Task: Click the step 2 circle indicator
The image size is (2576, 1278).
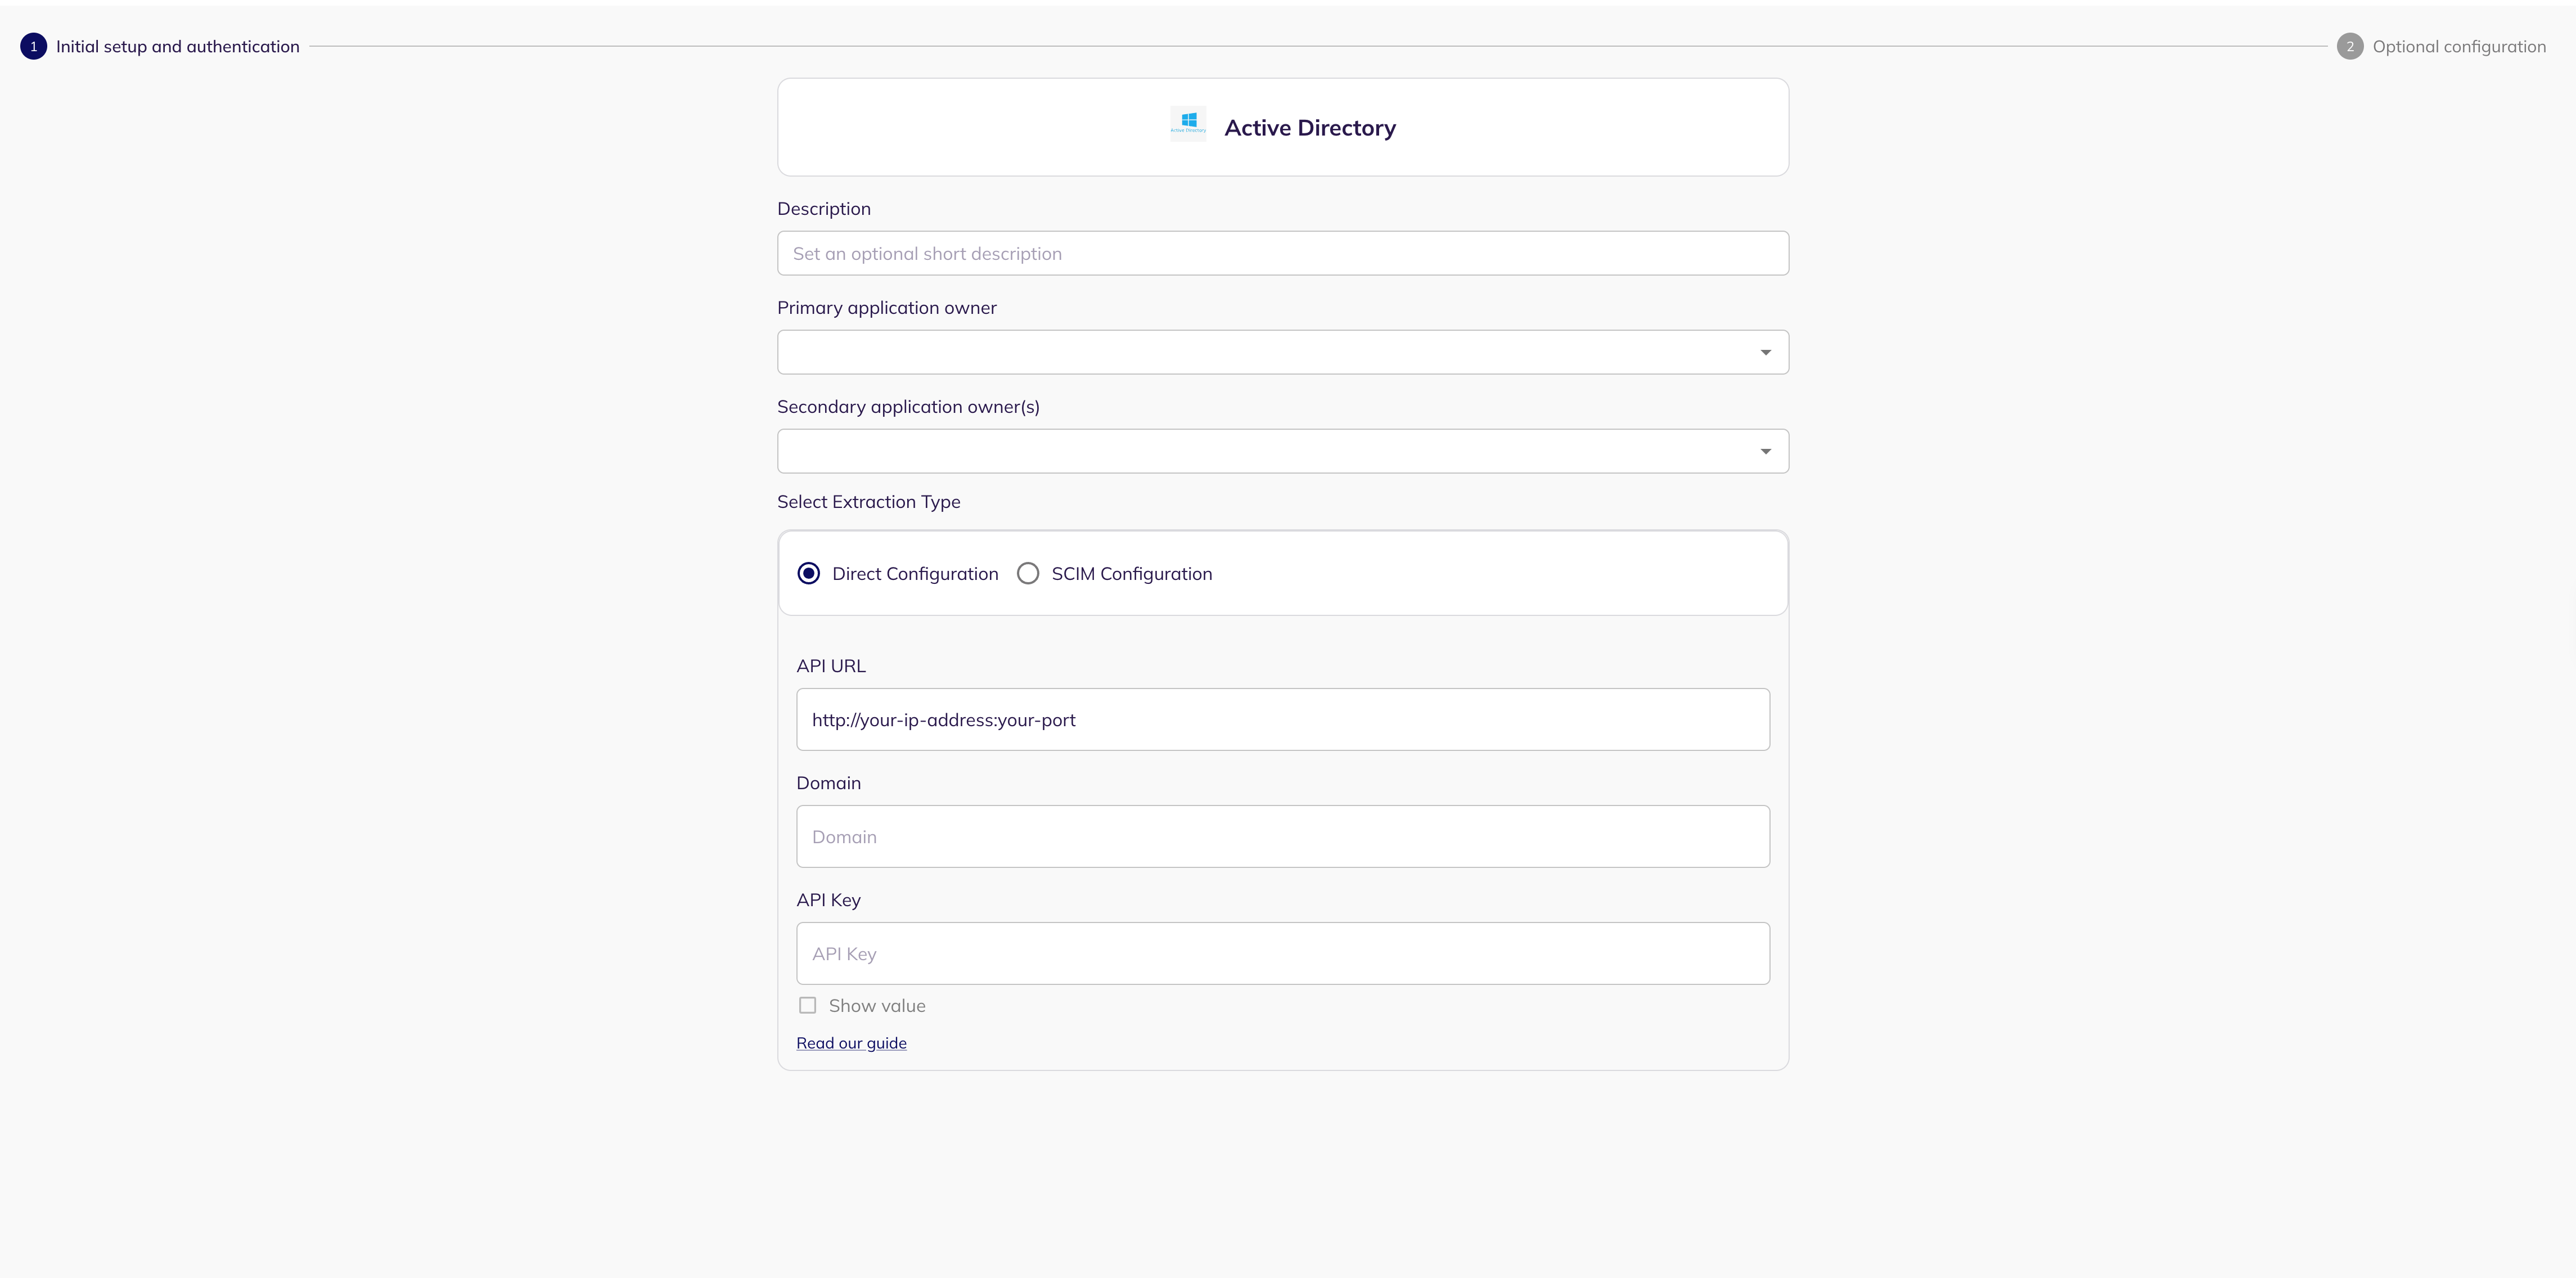Action: pyautogui.click(x=2349, y=46)
